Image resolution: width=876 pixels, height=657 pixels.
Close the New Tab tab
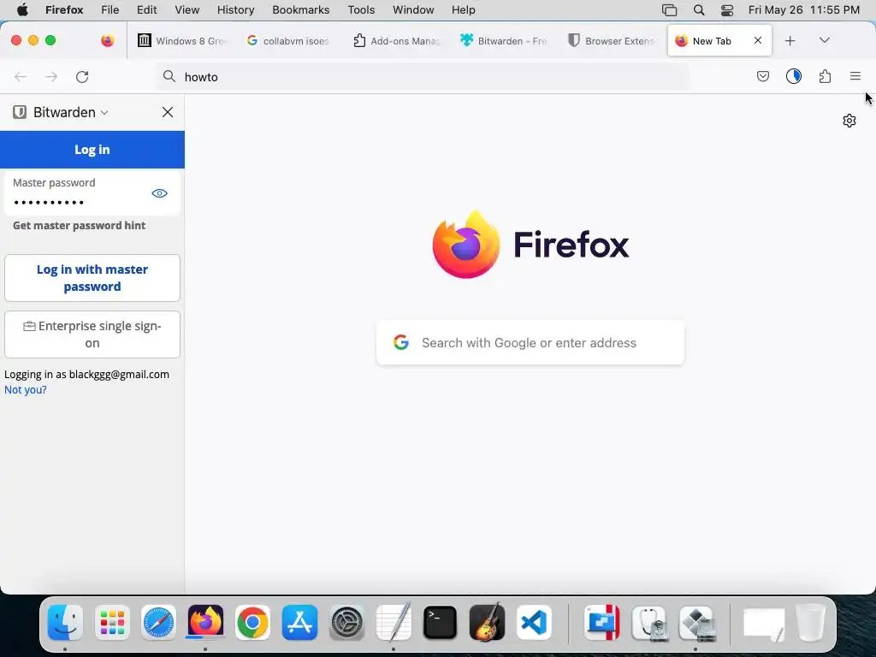point(758,40)
